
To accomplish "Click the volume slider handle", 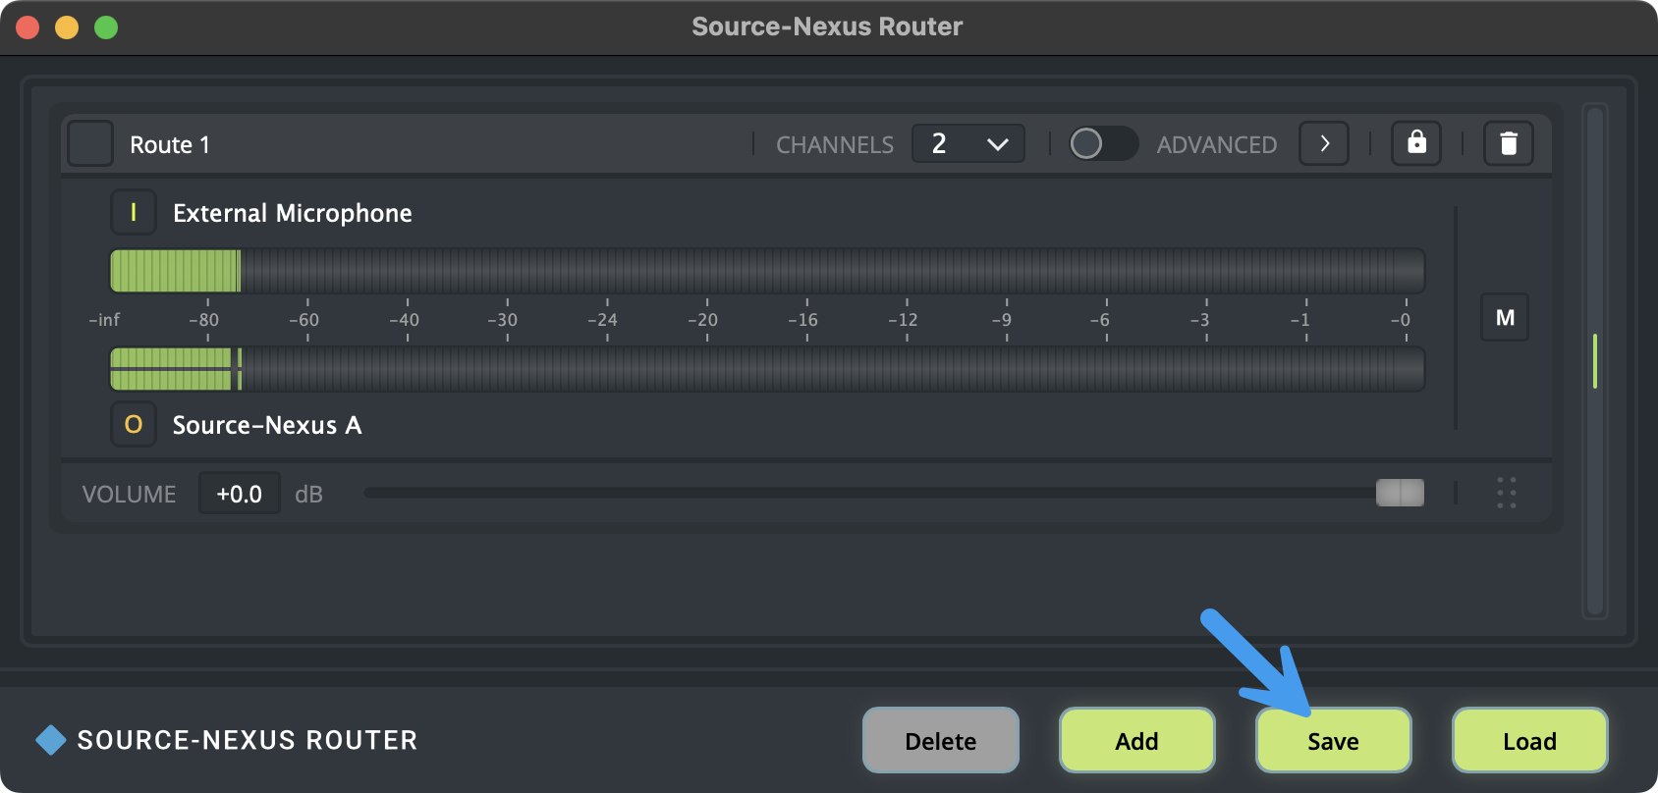I will click(x=1400, y=493).
